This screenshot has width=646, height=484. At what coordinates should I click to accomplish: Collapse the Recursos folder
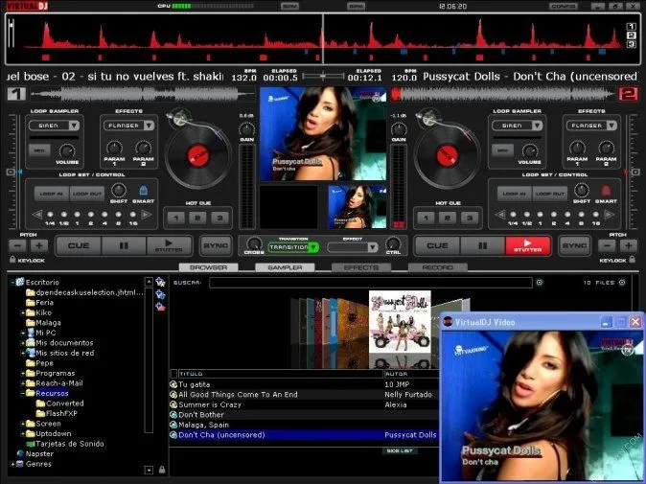point(23,393)
